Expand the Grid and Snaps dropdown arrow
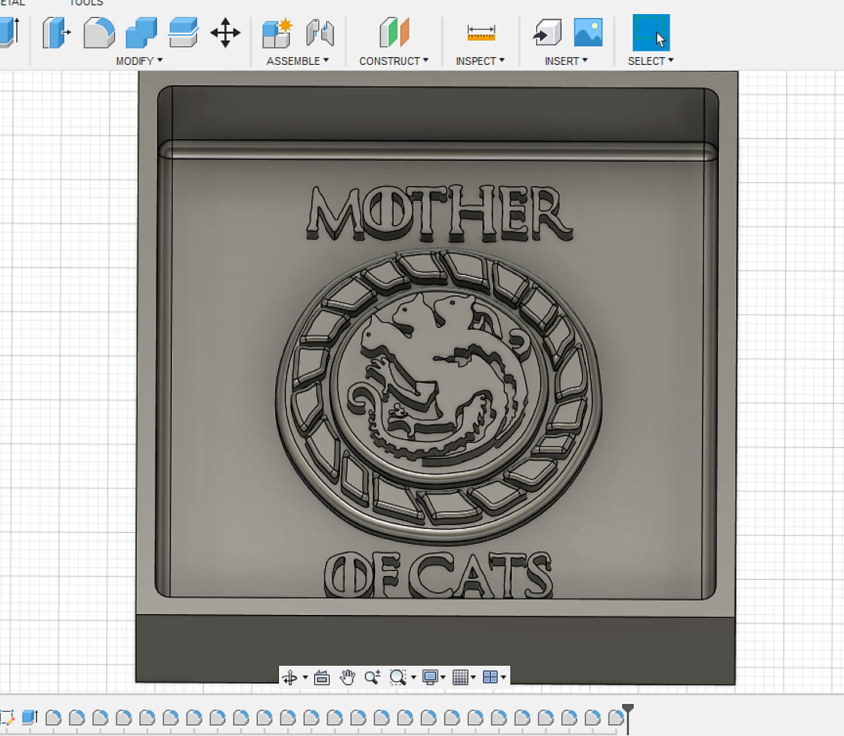The image size is (844, 736). (x=473, y=677)
